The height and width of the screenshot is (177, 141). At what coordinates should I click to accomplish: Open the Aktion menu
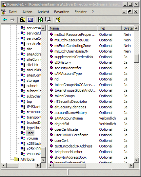(27, 12)
